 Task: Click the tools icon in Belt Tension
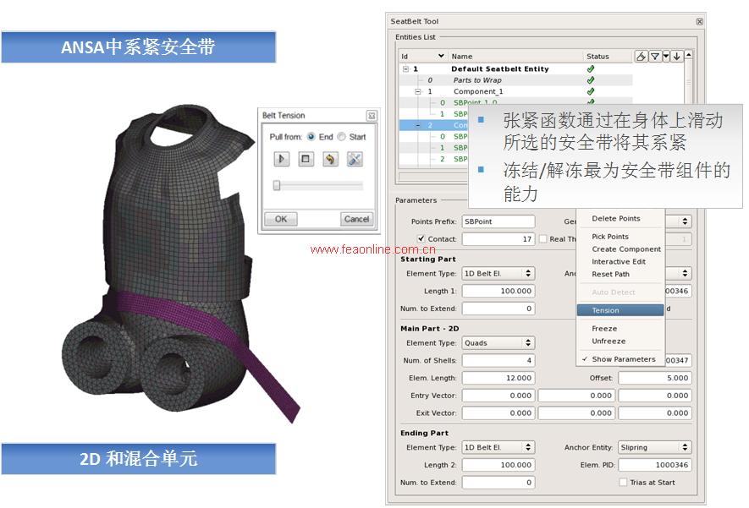(355, 159)
